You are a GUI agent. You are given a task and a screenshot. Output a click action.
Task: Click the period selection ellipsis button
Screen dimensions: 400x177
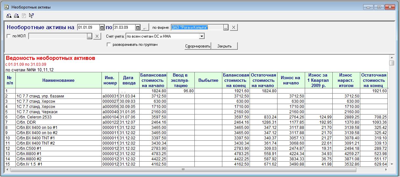(145, 27)
